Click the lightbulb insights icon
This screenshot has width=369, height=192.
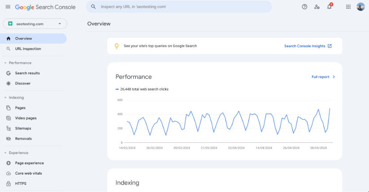[117, 46]
